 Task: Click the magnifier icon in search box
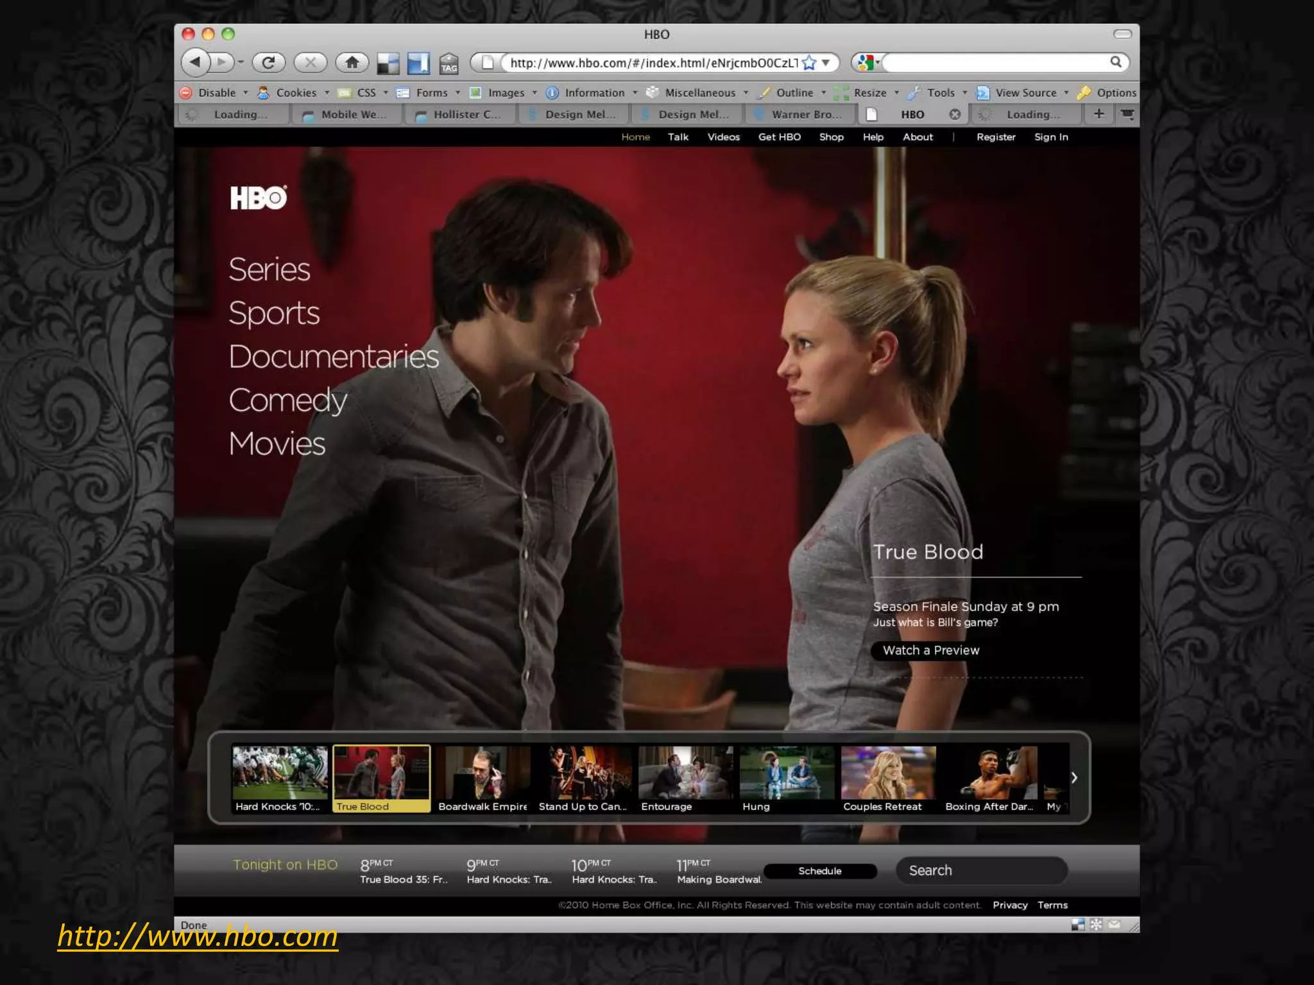(x=1116, y=62)
